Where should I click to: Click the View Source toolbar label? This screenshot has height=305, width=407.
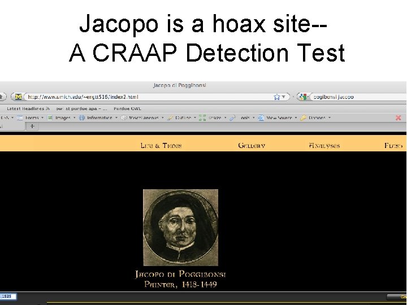[279, 117]
